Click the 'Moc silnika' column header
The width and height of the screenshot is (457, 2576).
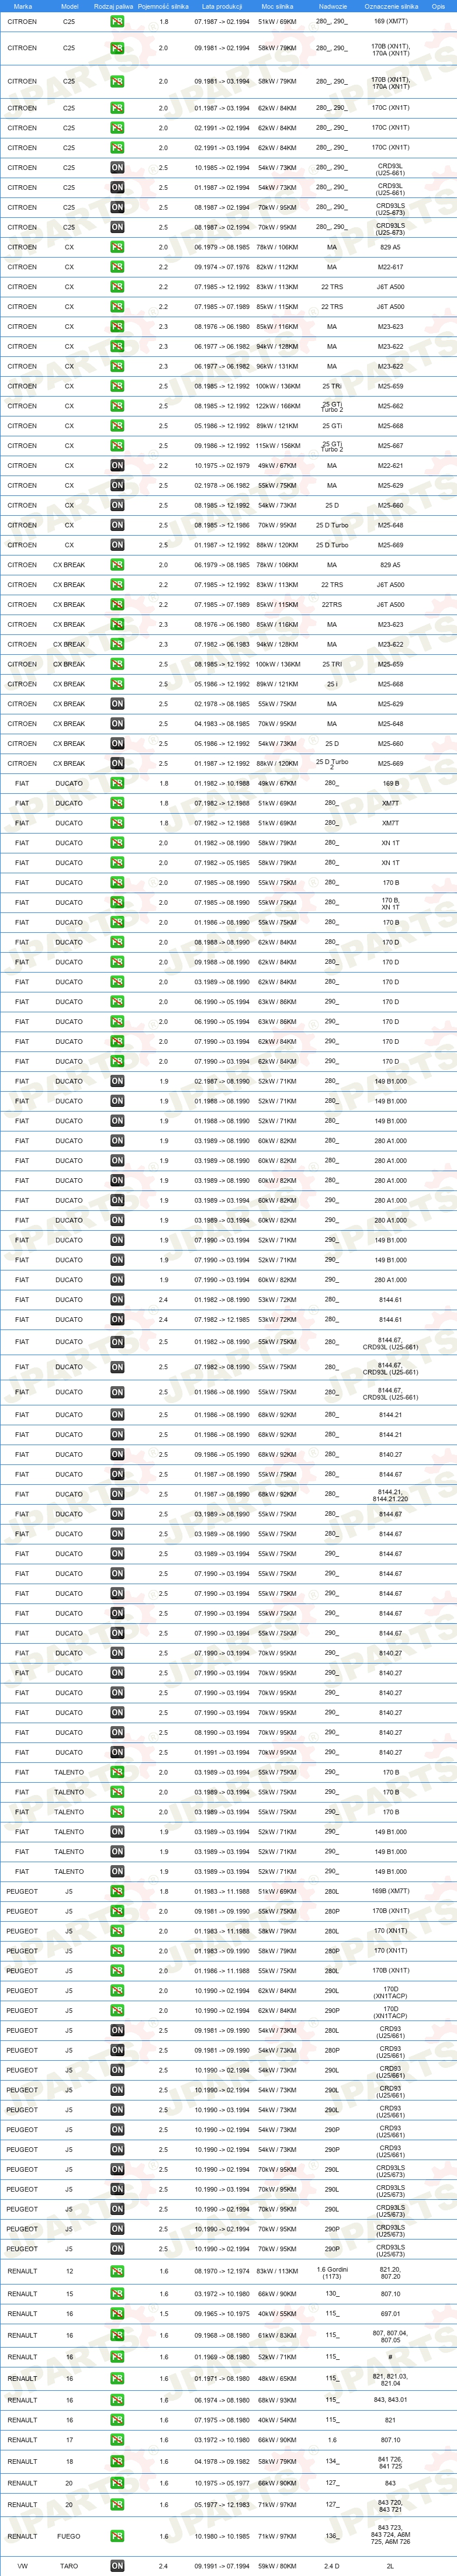tap(277, 6)
